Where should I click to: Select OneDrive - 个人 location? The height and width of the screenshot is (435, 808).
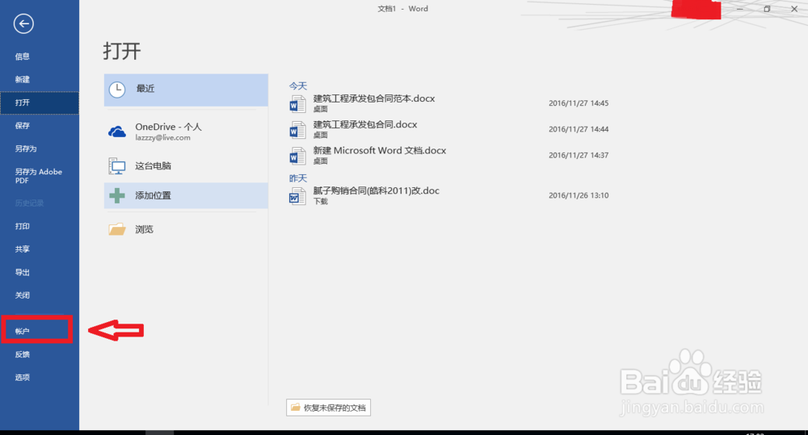[186, 132]
